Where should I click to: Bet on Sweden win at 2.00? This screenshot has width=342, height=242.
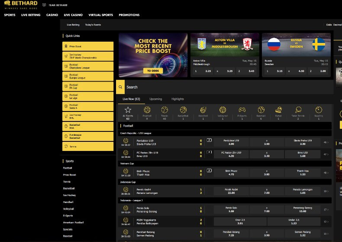point(318,71)
